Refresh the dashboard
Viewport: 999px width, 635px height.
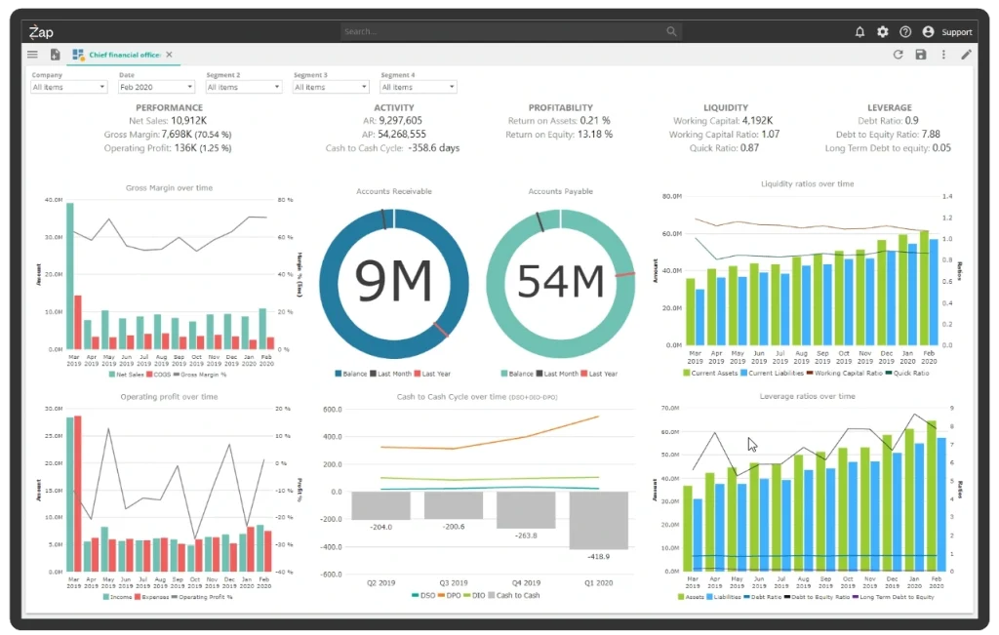tap(898, 55)
